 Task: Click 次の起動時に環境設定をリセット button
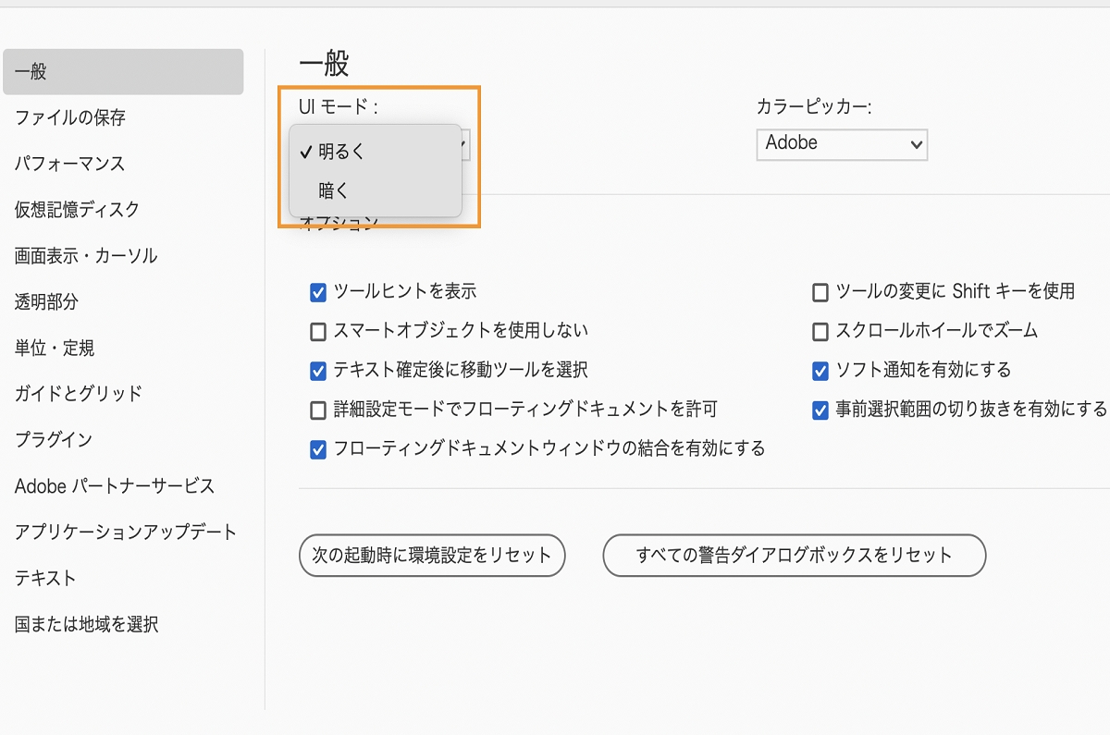431,556
